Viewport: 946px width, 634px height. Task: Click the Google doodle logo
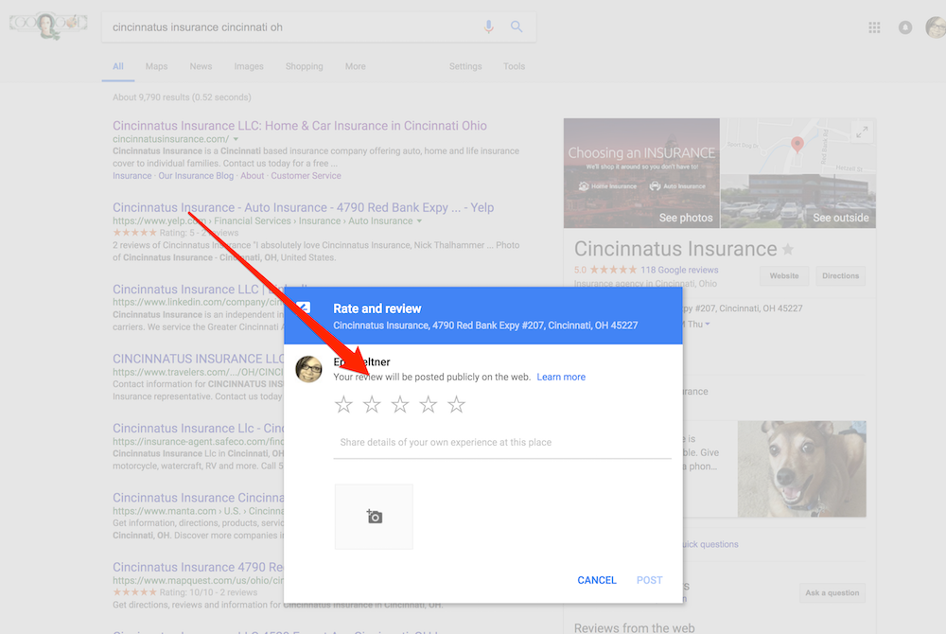[48, 26]
